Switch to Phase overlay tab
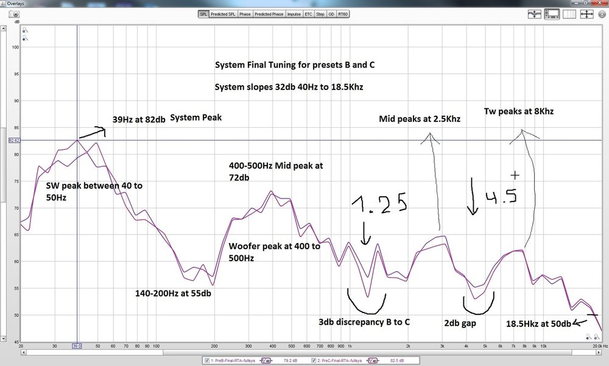Viewport: 609px width, 366px height. tap(245, 14)
